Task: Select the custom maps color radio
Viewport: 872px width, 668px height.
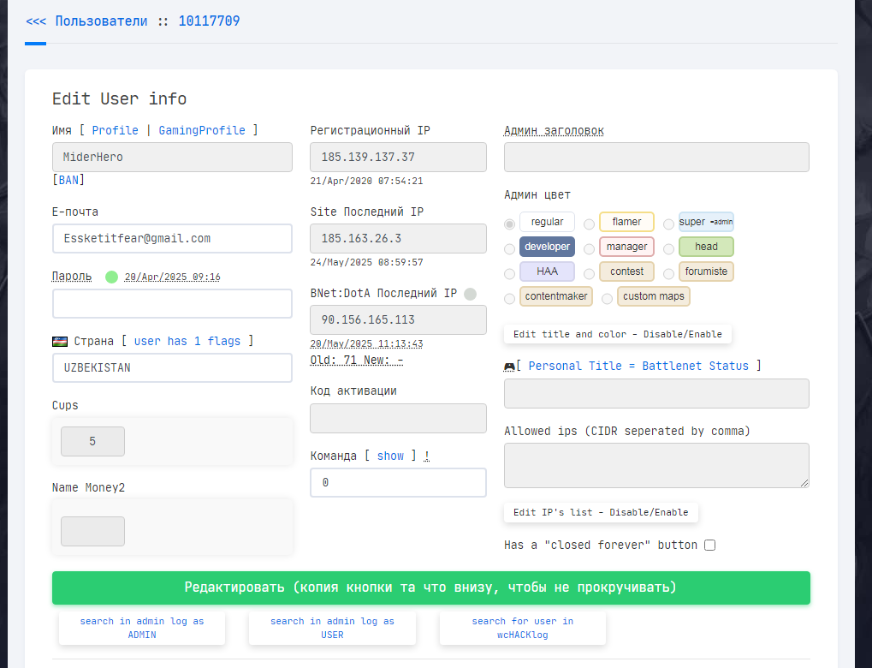Action: pyautogui.click(x=608, y=299)
